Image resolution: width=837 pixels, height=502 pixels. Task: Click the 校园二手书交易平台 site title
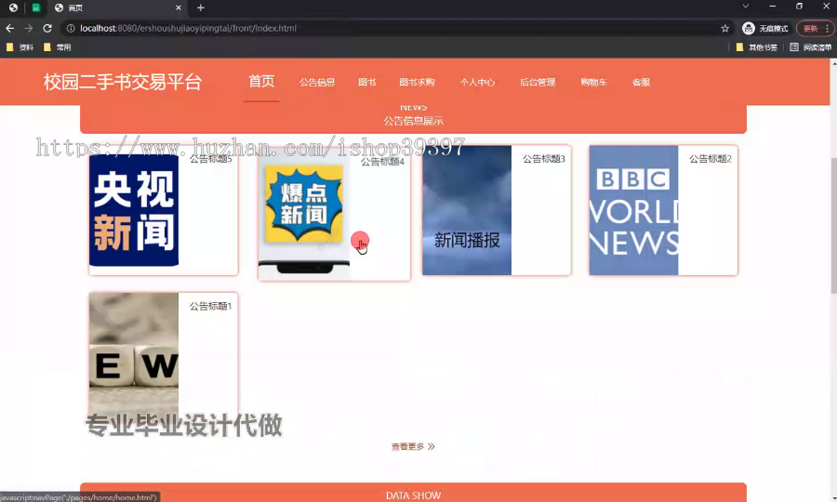tap(123, 82)
